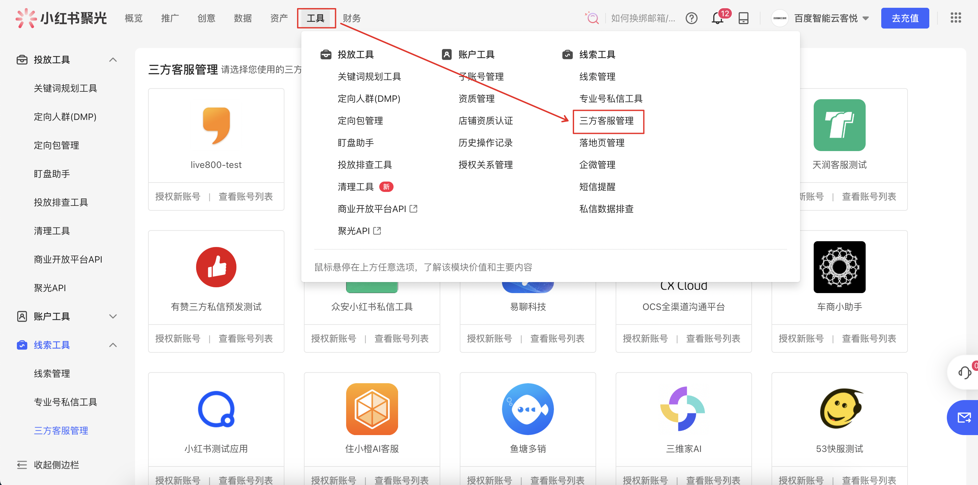Image resolution: width=978 pixels, height=485 pixels.
Task: Open the apps grid icon at top right
Action: click(x=956, y=18)
